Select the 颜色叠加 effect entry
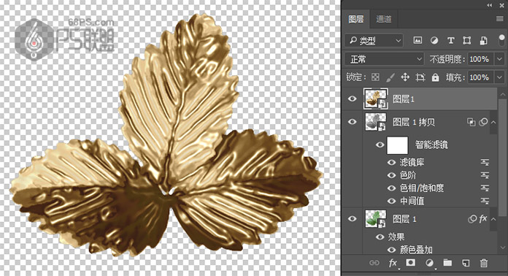The height and width of the screenshot is (276, 508). 416,250
